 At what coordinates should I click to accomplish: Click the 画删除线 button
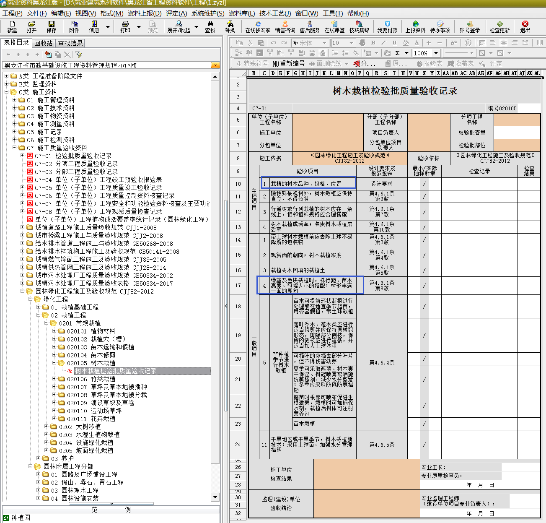325,64
